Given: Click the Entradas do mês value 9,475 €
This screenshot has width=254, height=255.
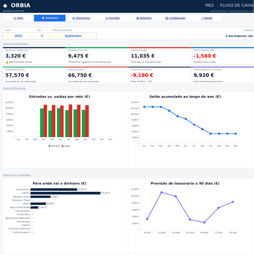Looking at the screenshot, I should click(x=78, y=56).
